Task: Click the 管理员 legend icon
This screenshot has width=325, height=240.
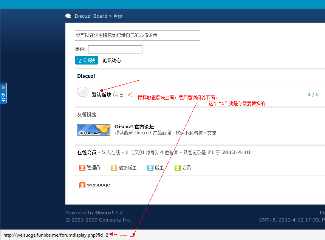Action: pos(82,168)
